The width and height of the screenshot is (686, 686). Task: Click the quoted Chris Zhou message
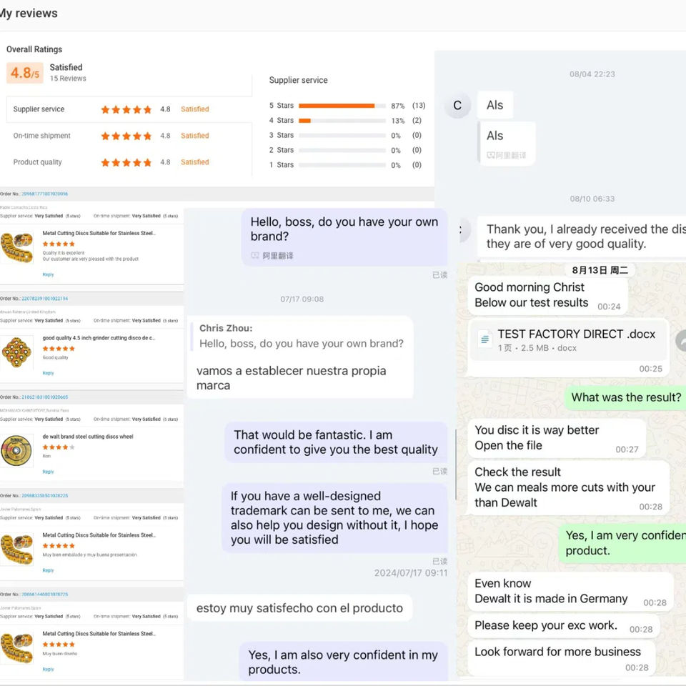point(301,337)
